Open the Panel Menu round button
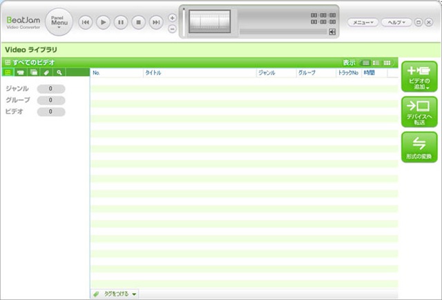The width and height of the screenshot is (442, 300). point(59,22)
